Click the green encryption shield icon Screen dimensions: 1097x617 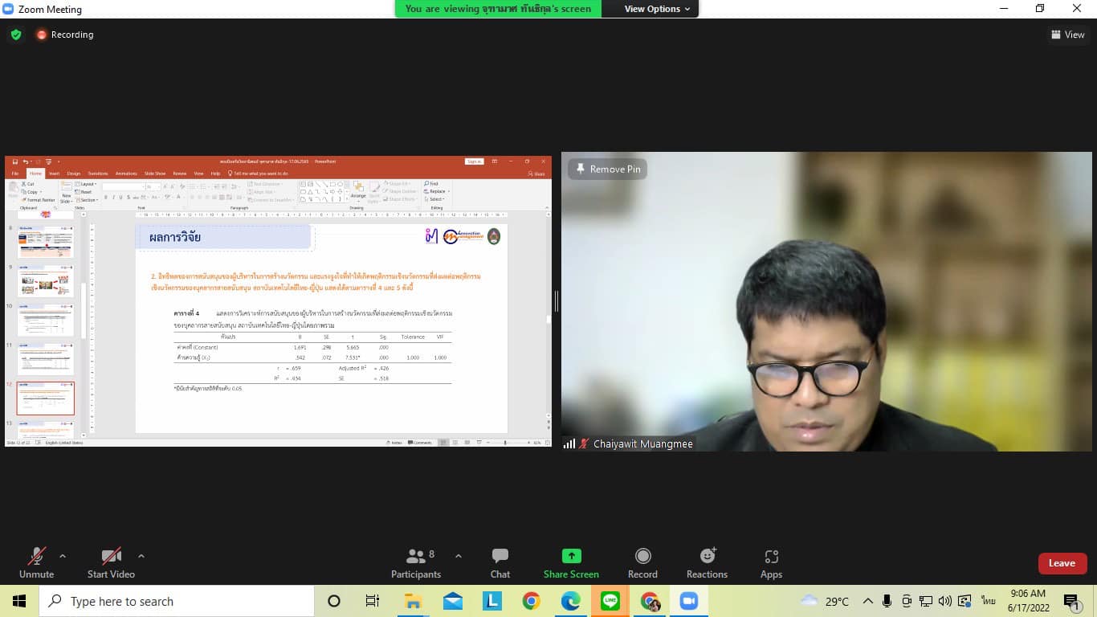tap(15, 35)
